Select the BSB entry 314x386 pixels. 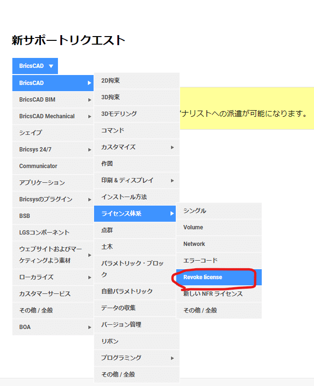pyautogui.click(x=53, y=216)
